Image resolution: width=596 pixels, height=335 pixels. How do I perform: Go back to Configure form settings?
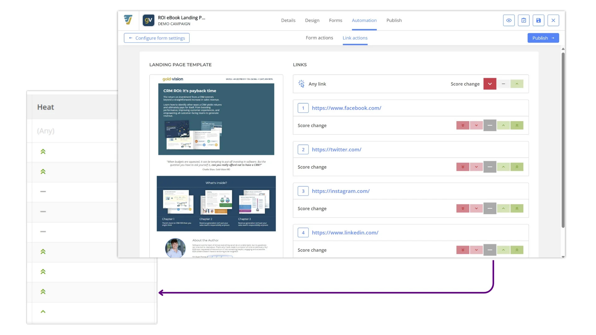point(157,38)
